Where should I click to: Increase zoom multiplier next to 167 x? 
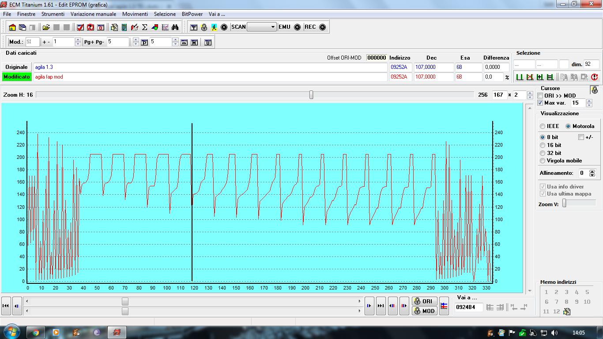(x=530, y=93)
